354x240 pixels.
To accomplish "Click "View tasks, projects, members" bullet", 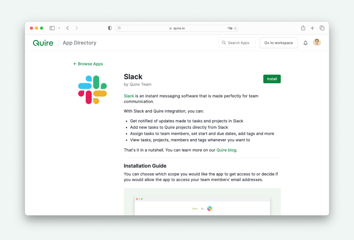I will 190,140.
